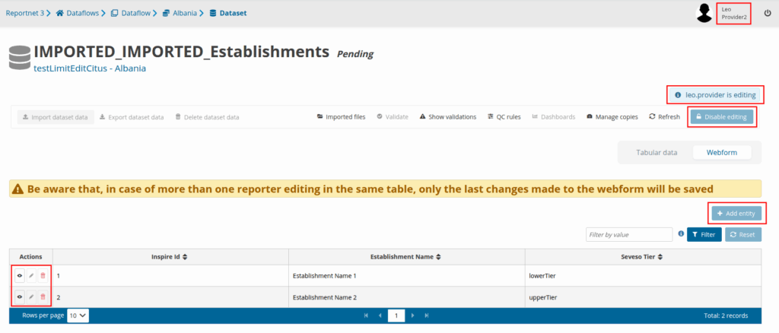Open the Rows per page dropdown
This screenshot has height=333, width=779.
pos(78,315)
